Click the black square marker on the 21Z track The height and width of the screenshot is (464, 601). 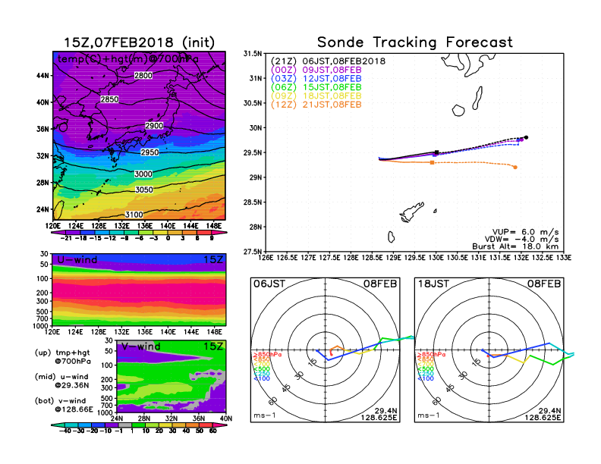(x=436, y=152)
